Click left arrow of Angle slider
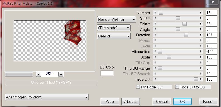The image size is (221, 107). click(x=155, y=29)
